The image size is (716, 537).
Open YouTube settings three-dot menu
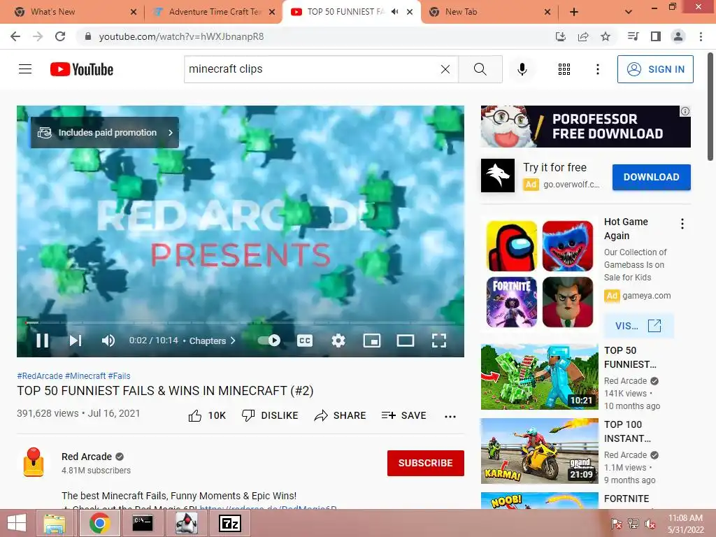tap(597, 69)
